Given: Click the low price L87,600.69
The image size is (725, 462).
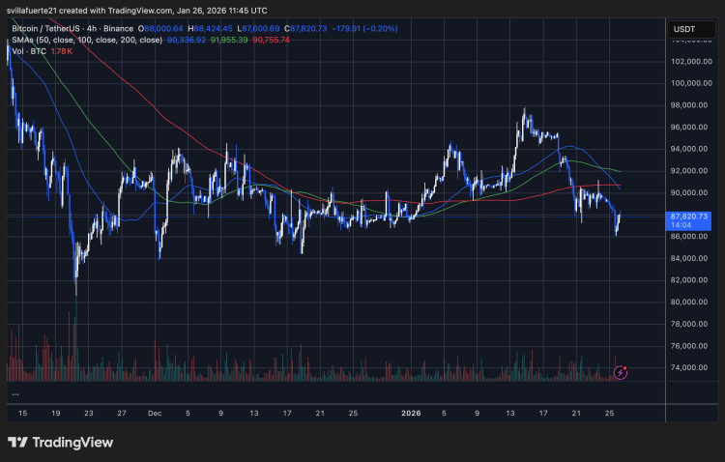Looking at the screenshot, I should 258,29.
